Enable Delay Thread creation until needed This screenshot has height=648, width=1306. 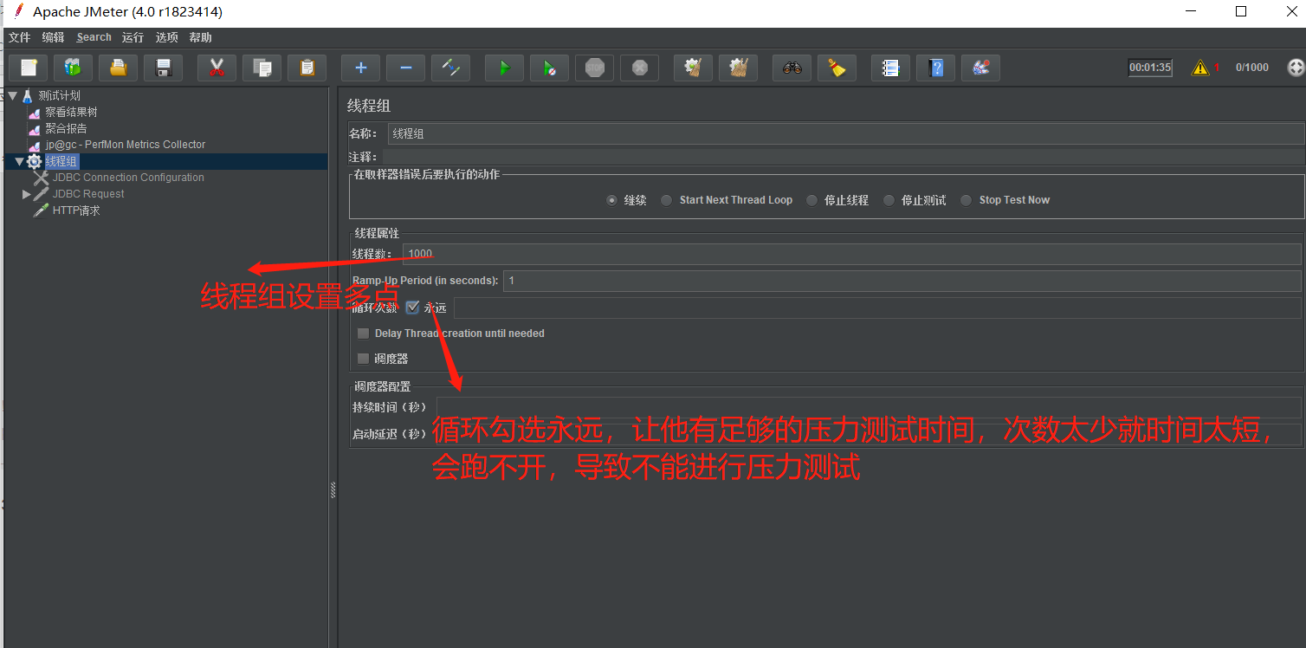point(364,334)
